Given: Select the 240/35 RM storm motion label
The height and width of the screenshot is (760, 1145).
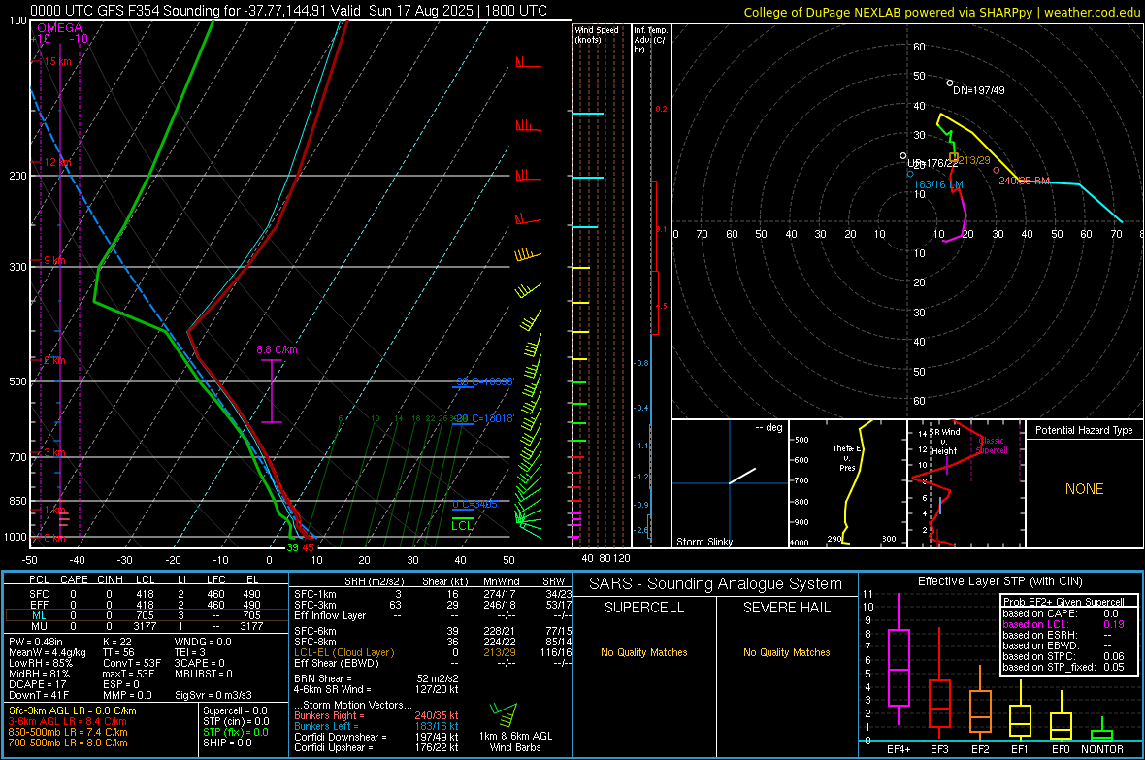Looking at the screenshot, I should click(1024, 181).
